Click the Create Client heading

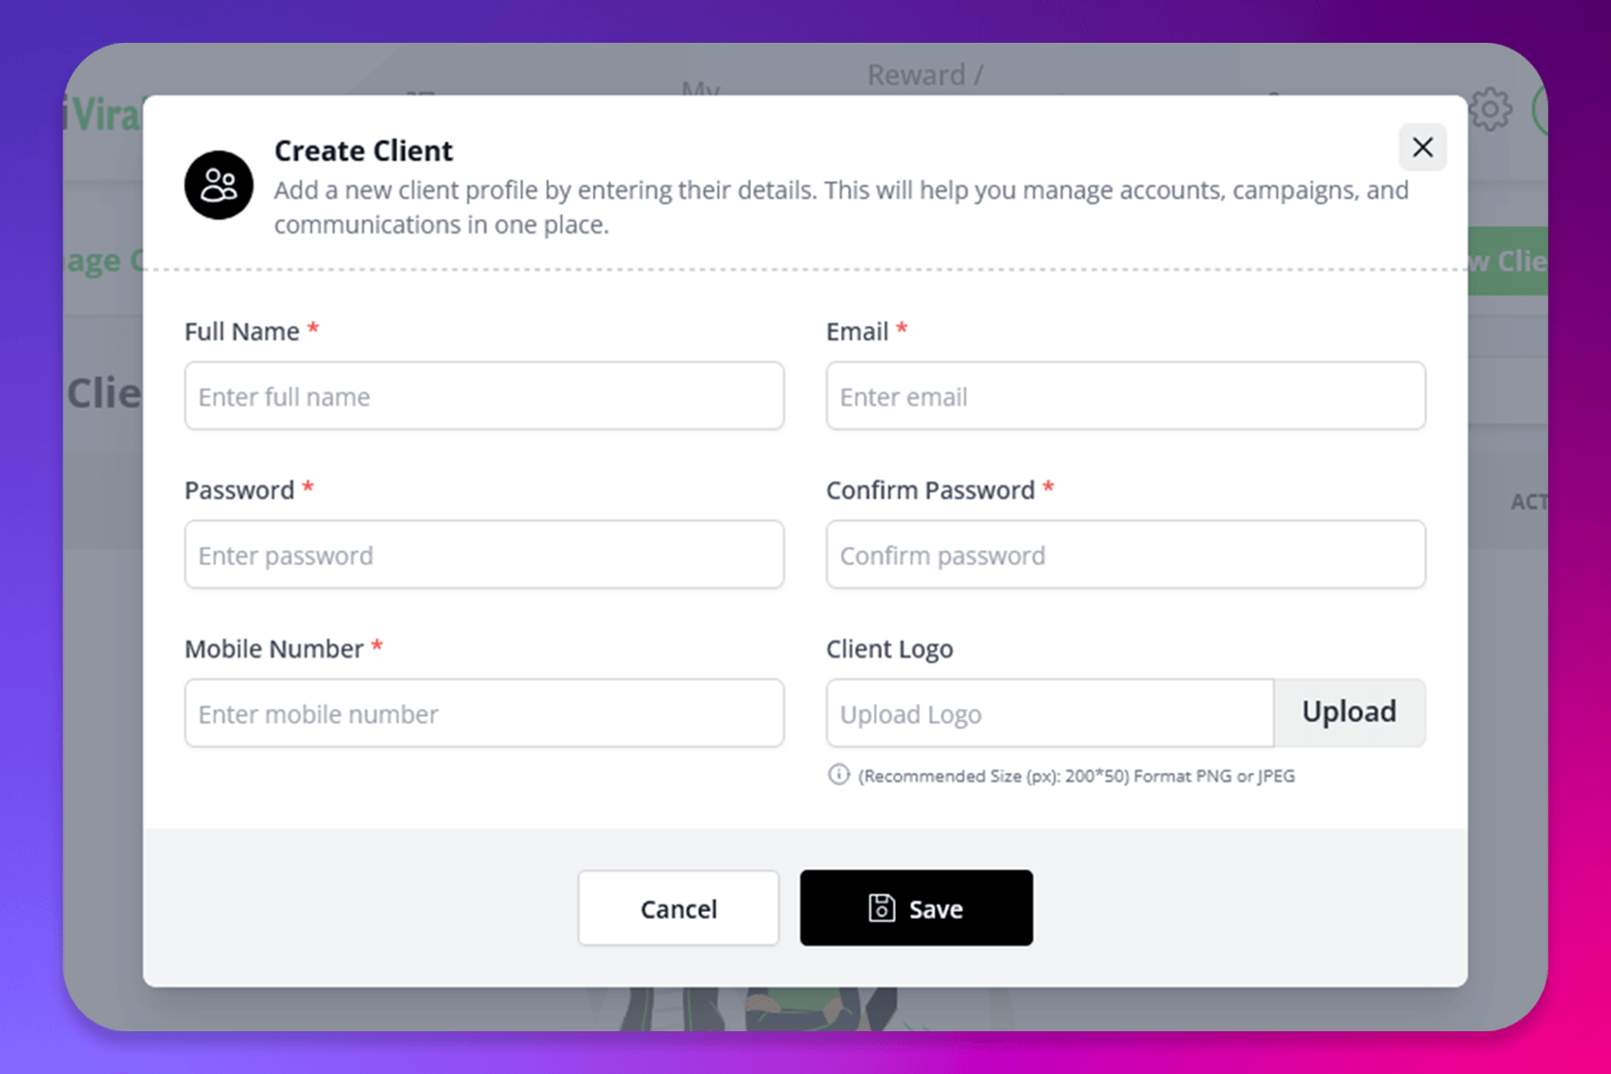pos(363,151)
